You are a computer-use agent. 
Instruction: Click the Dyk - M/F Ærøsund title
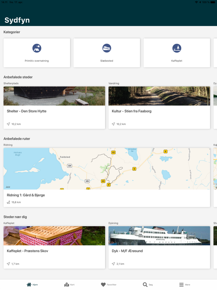[127, 251]
